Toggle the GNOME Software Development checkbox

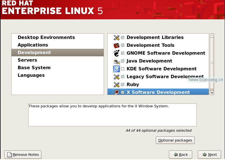pyautogui.click(x=122, y=53)
